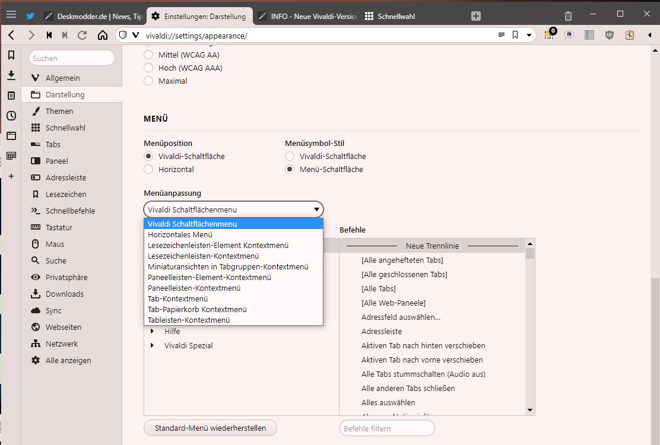Viewport: 660px width, 445px height.
Task: Click the settings Suchen search field
Action: click(x=72, y=58)
